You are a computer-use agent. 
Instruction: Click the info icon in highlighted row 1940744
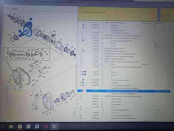(83, 91)
